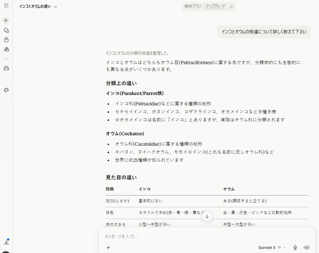Click the ある(興奮すると立てる) table cell

(245, 201)
